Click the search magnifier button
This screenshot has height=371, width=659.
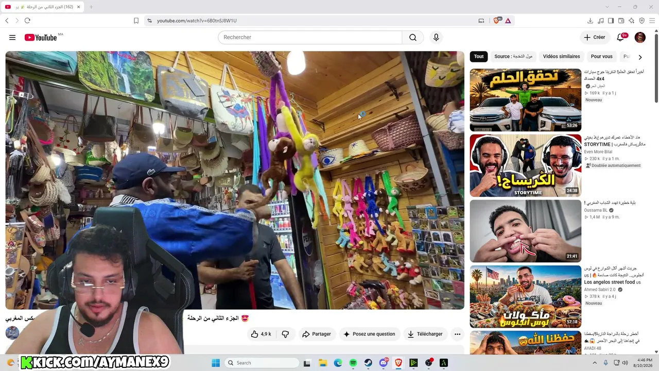pyautogui.click(x=413, y=37)
